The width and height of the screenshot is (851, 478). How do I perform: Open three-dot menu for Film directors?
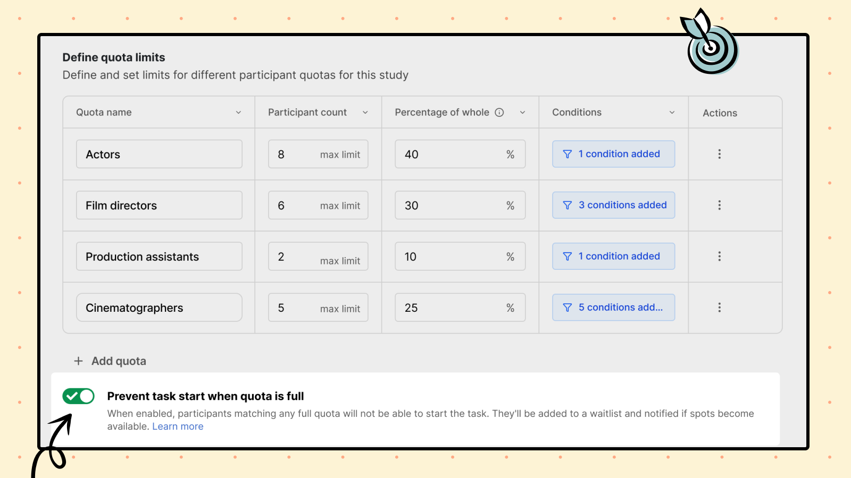[719, 205]
